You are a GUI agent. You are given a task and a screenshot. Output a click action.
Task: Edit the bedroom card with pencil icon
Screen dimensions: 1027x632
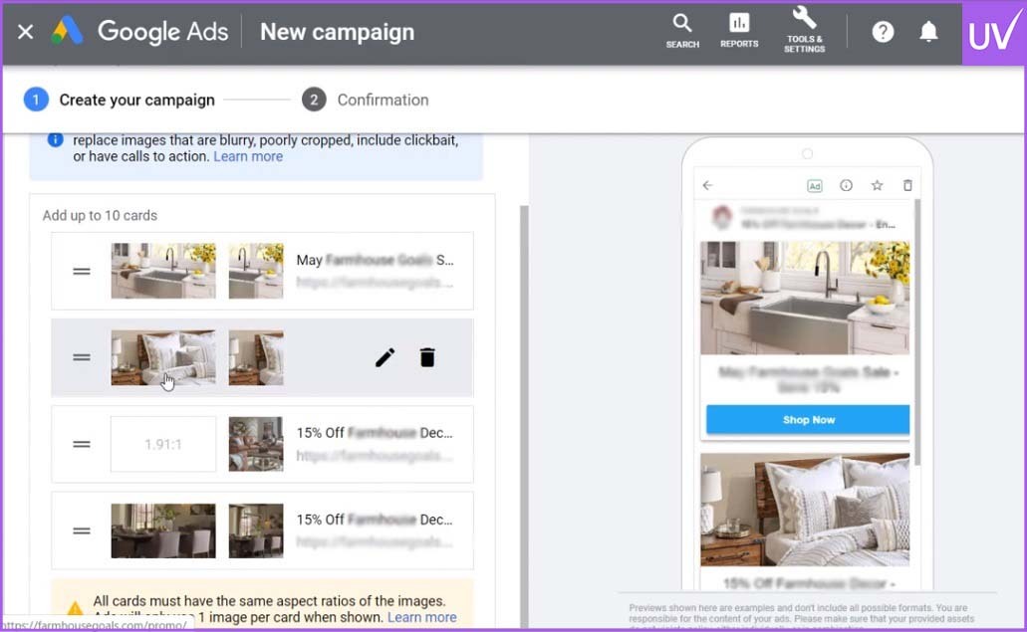tap(385, 357)
